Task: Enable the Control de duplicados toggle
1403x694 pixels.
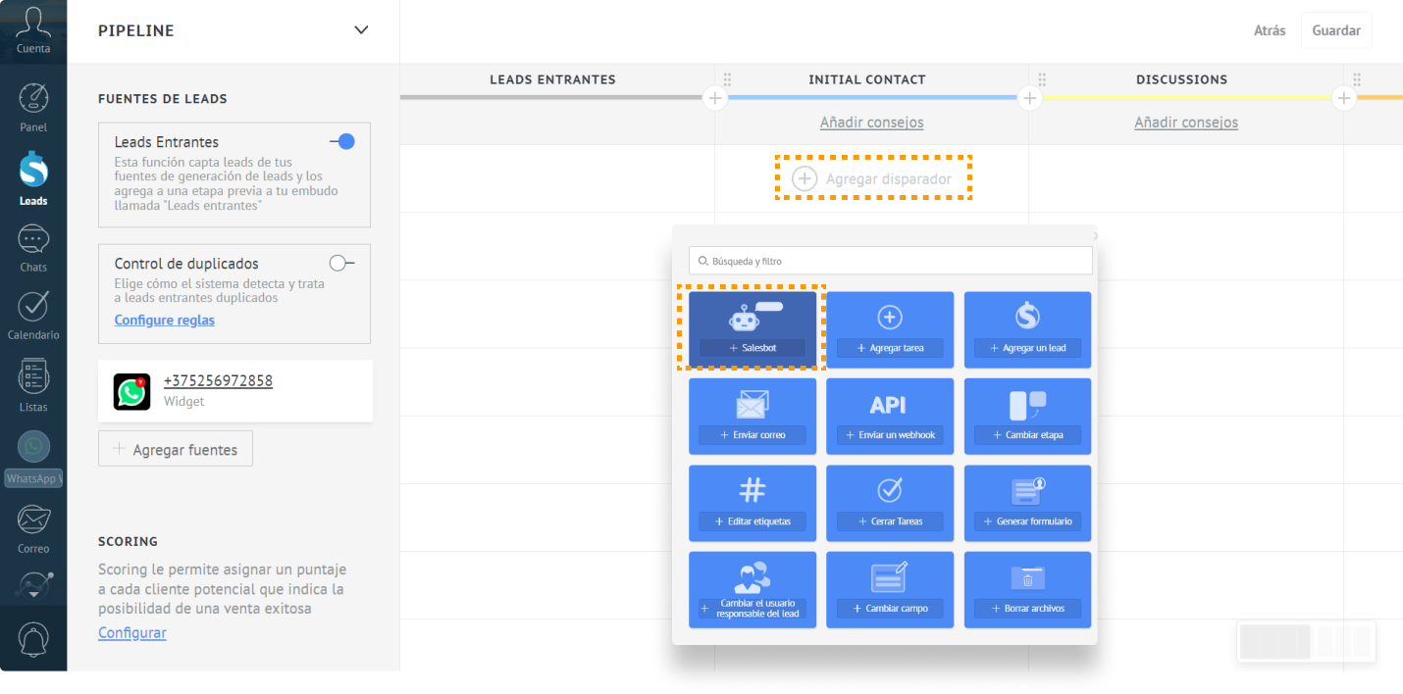Action: tap(341, 263)
